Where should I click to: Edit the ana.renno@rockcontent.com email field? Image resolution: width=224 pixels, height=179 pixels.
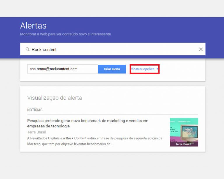[63, 69]
